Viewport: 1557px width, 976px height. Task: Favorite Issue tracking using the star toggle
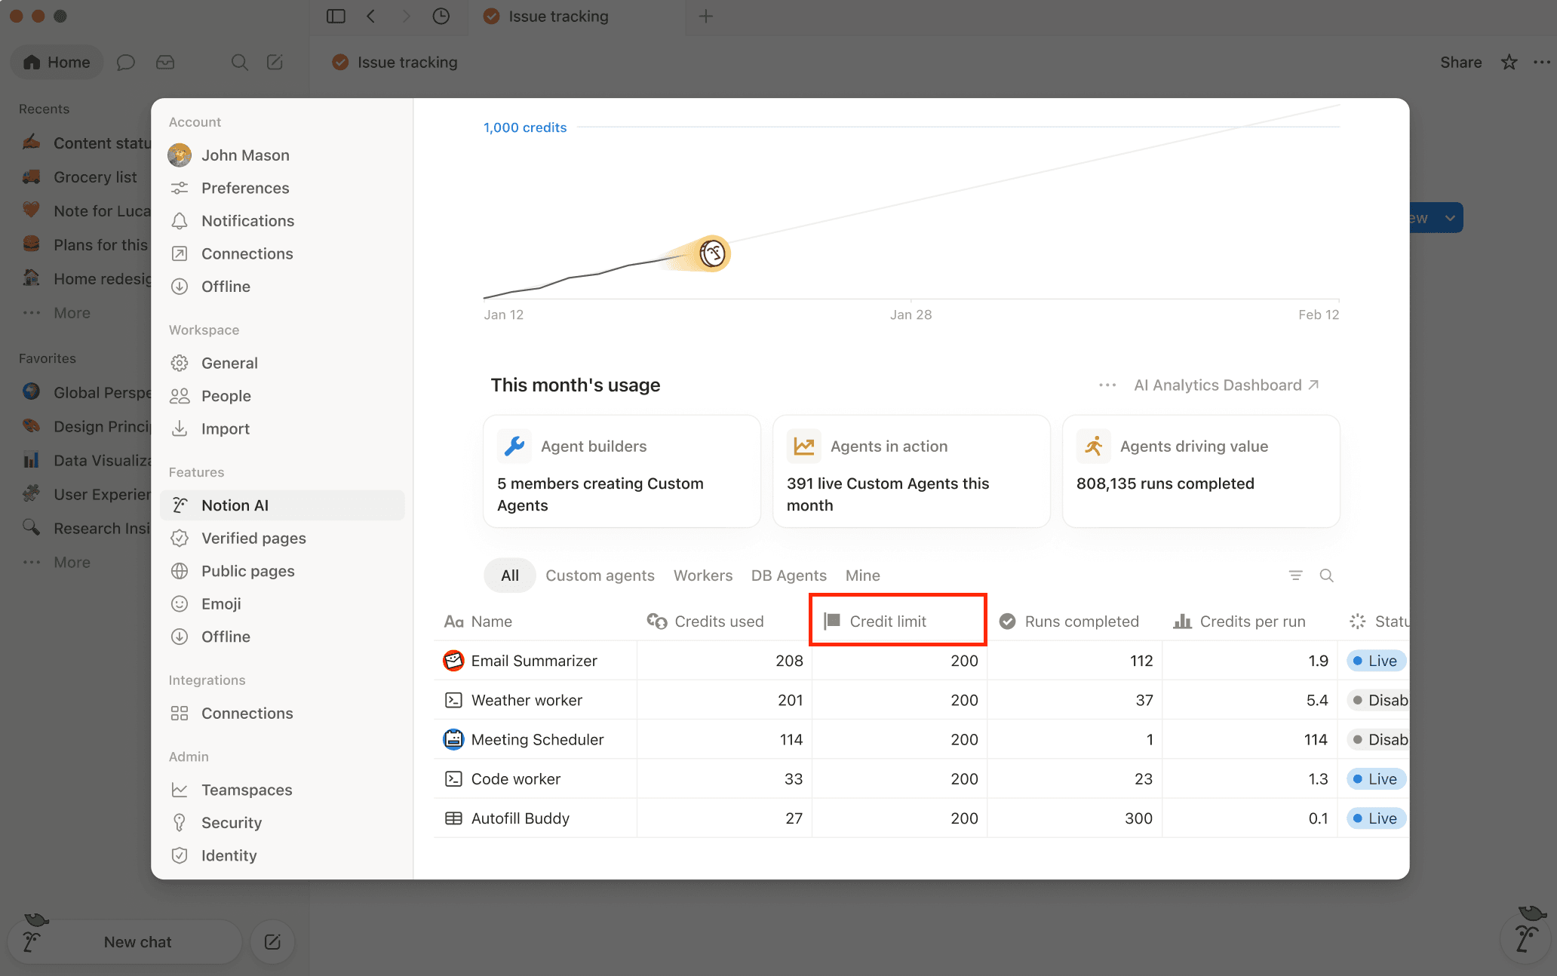point(1509,62)
